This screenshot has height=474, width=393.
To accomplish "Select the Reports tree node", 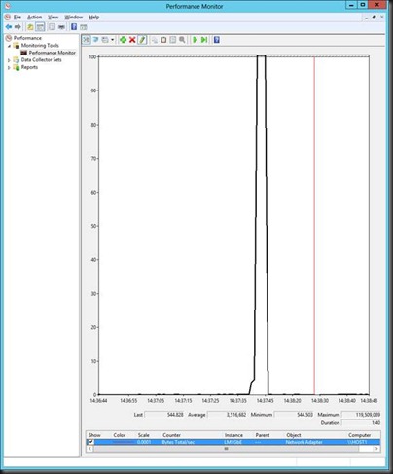I will 29,67.
